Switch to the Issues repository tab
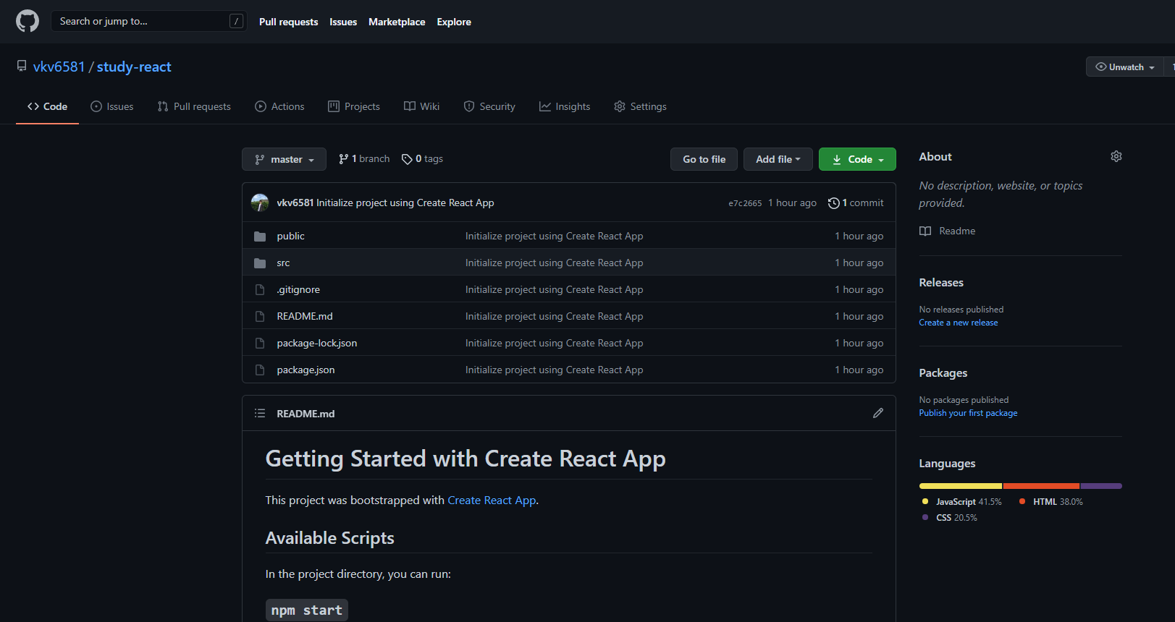 112,106
